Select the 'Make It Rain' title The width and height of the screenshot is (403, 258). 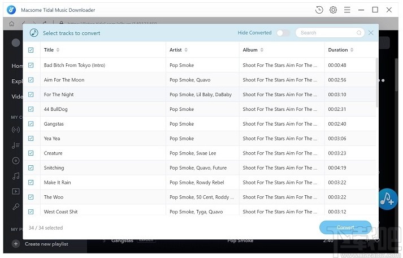(x=57, y=182)
